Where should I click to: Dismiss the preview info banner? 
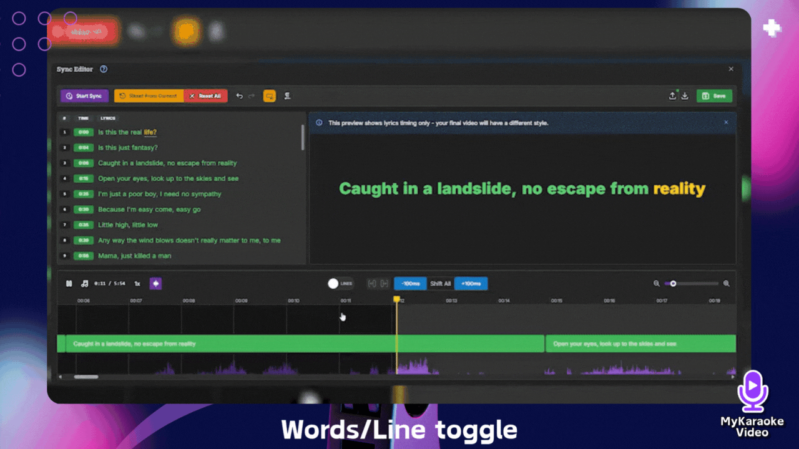click(726, 123)
